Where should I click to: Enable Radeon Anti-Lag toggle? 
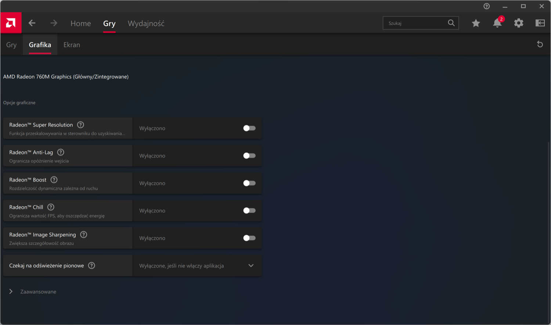(x=249, y=156)
